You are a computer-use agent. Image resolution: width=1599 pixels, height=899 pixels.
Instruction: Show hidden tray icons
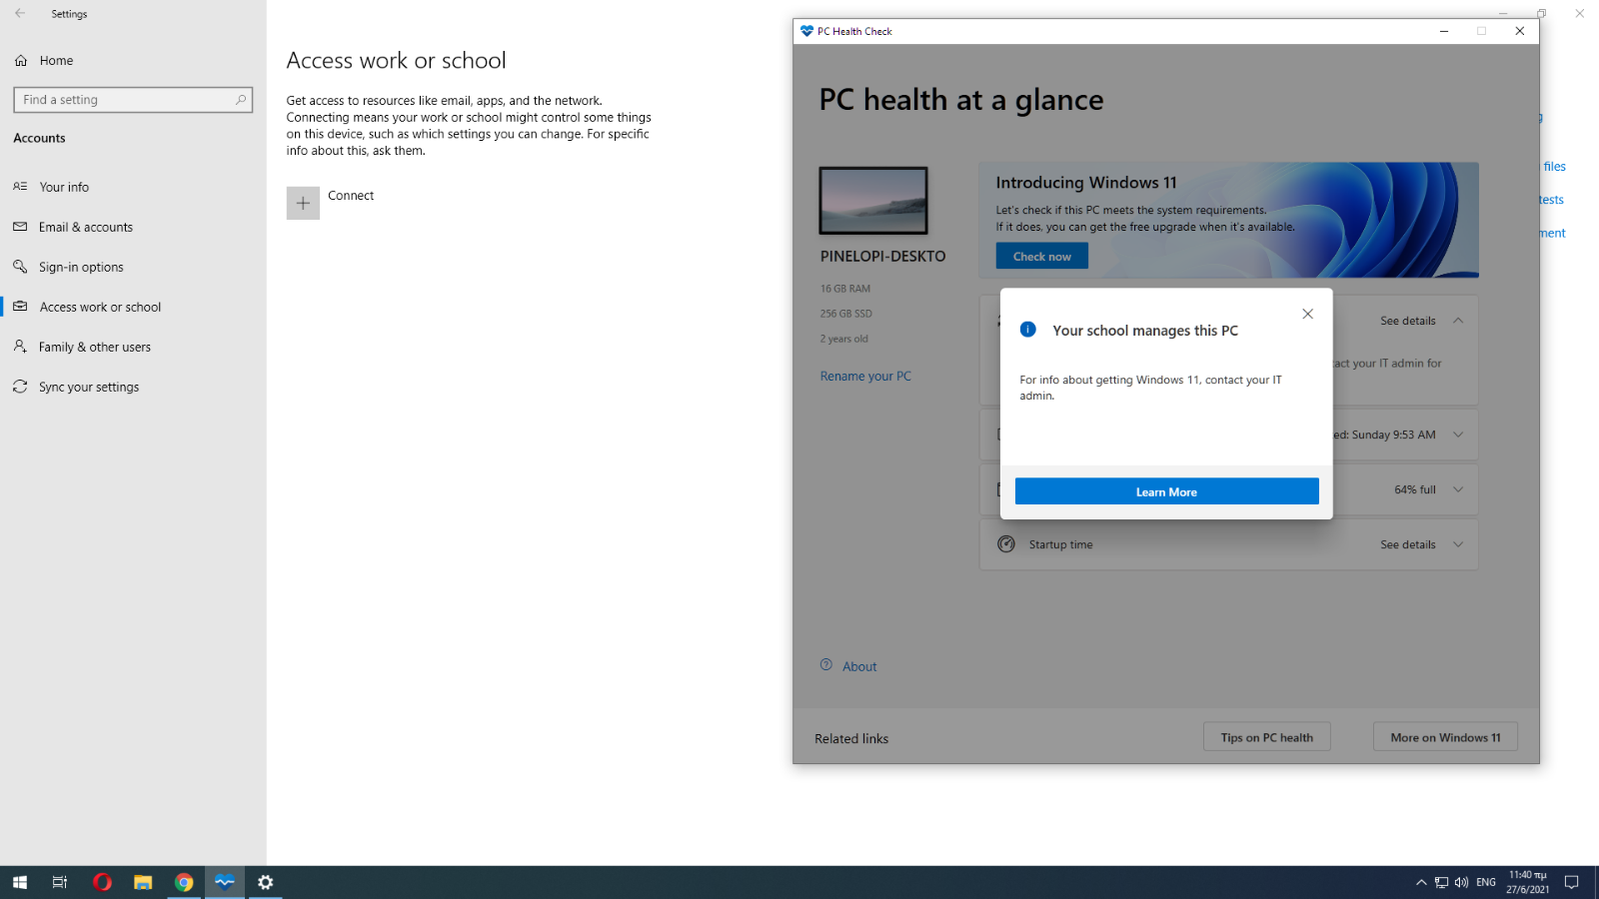coord(1421,882)
